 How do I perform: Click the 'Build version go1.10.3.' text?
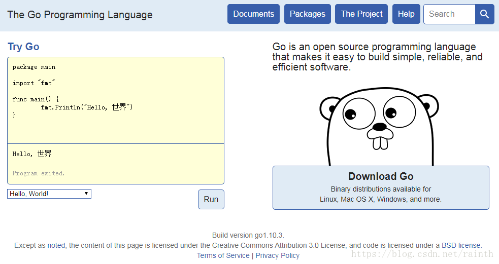pyautogui.click(x=248, y=236)
